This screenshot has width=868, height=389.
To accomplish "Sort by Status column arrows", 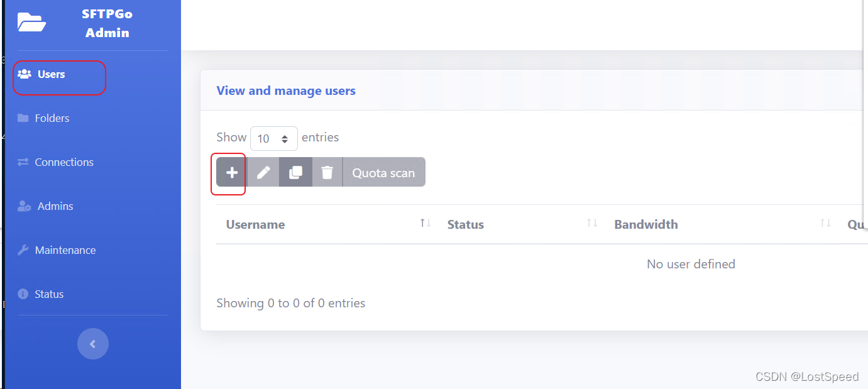I will (592, 224).
